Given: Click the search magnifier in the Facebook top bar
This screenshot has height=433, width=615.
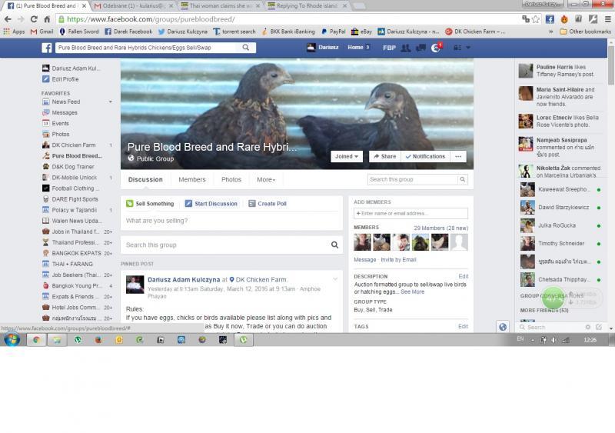Looking at the screenshot, I should click(246, 48).
